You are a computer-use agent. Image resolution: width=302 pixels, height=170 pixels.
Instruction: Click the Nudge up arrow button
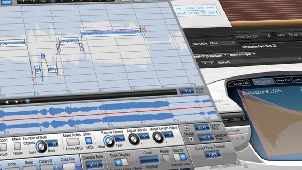187,128
